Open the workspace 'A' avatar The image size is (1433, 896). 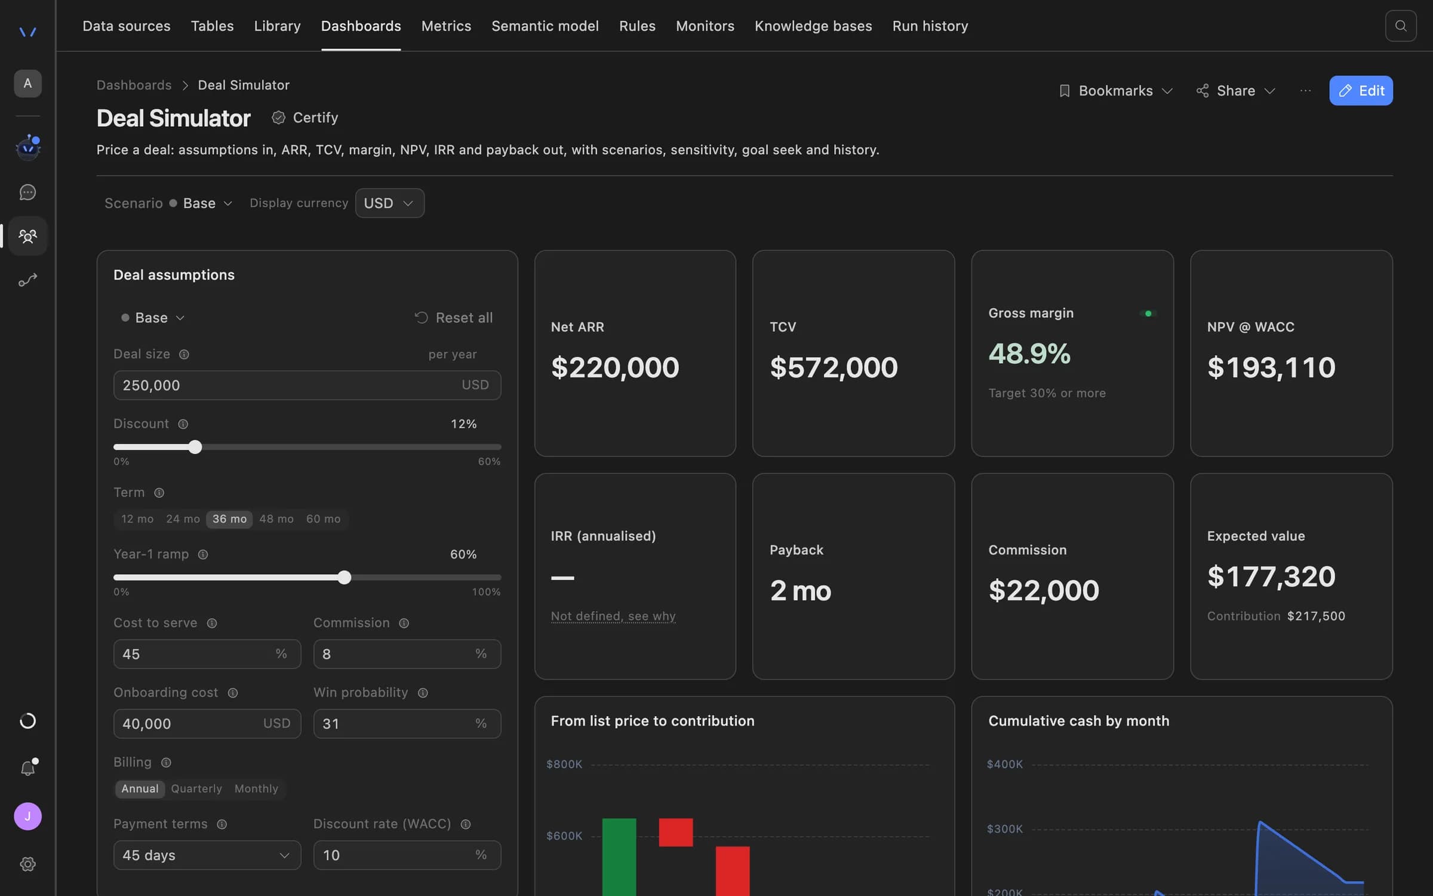point(27,84)
